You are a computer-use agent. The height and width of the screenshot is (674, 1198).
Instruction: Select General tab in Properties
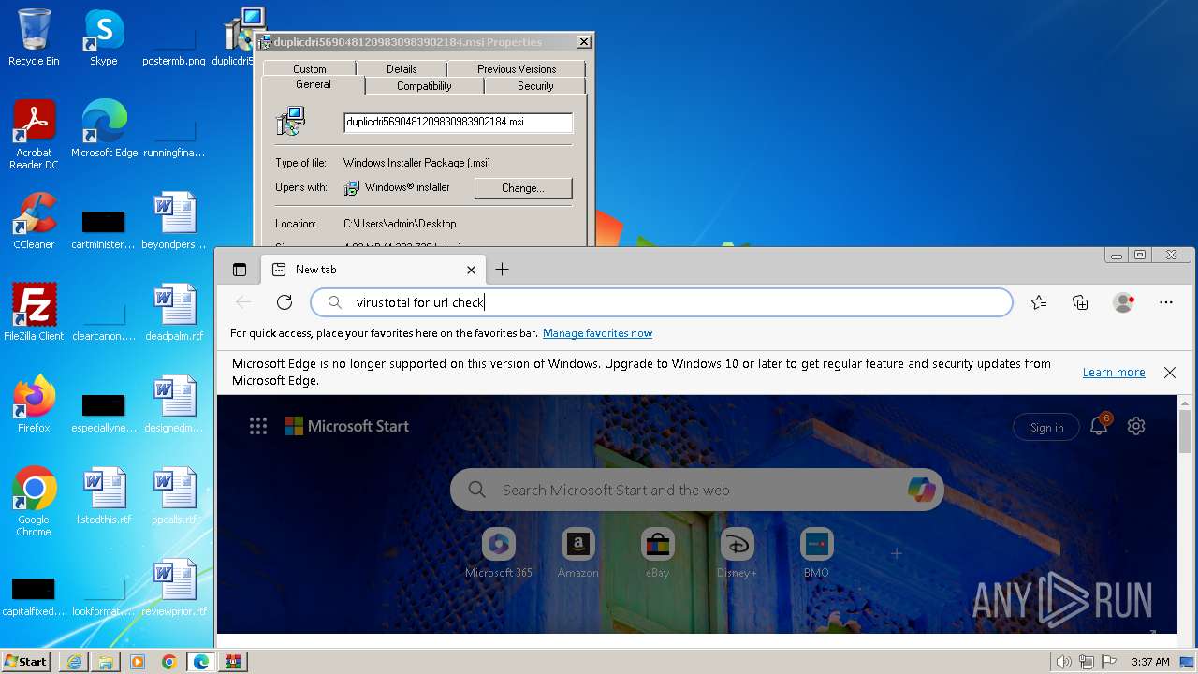pyautogui.click(x=313, y=84)
